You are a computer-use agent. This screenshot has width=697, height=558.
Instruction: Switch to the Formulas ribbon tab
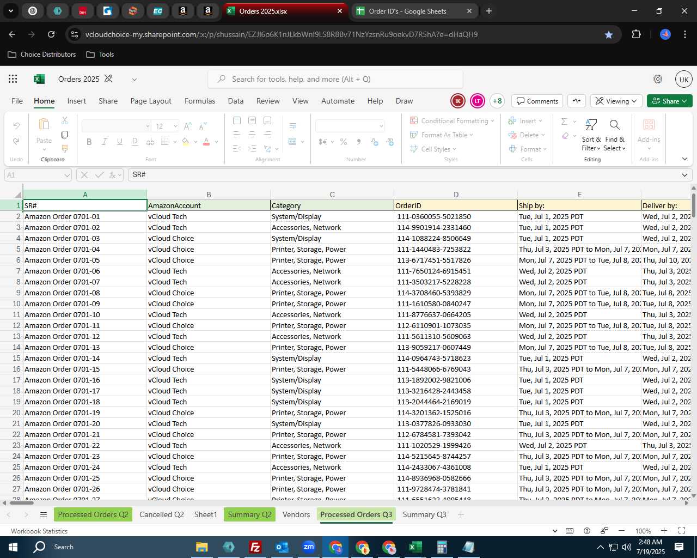(200, 101)
